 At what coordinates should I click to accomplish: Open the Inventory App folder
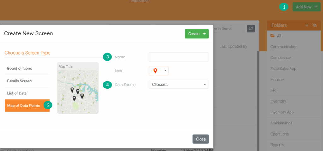pyautogui.click(x=294, y=112)
